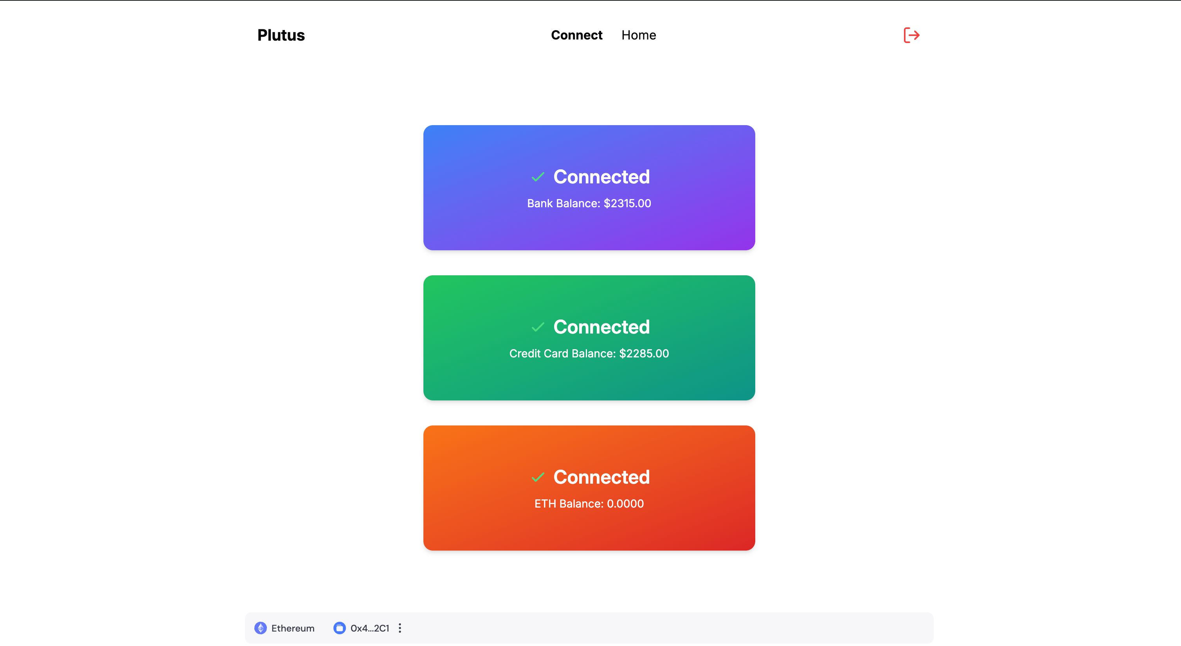Click the checkmark on the ETH Balance card
1181x646 pixels.
coord(538,477)
